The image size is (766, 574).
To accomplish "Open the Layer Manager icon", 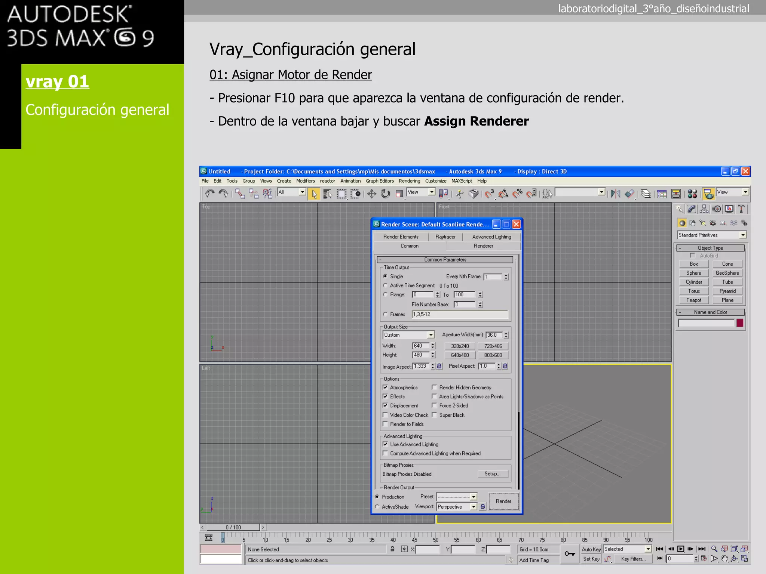I will pos(646,194).
